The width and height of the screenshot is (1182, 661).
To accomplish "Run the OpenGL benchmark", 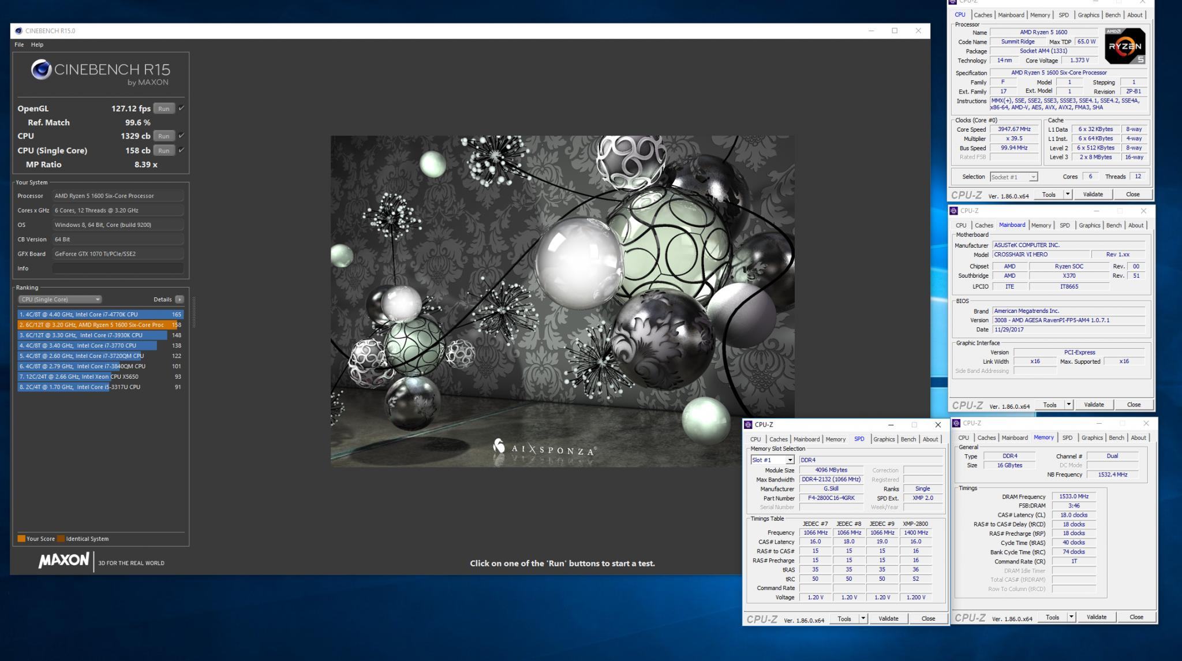I will pyautogui.click(x=164, y=109).
